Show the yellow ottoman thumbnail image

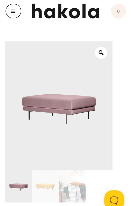(45, 186)
